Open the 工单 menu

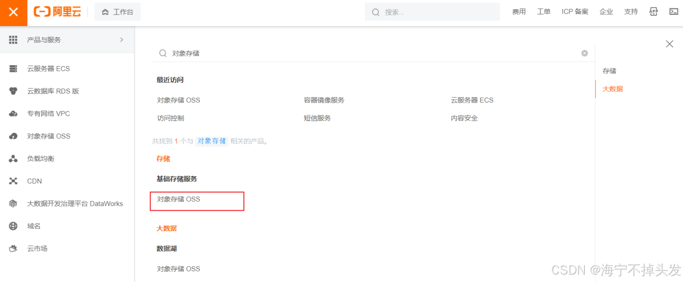[x=543, y=12]
